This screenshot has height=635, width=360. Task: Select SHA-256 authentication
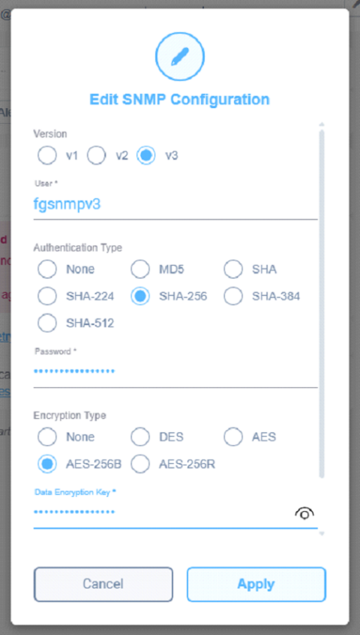click(140, 296)
